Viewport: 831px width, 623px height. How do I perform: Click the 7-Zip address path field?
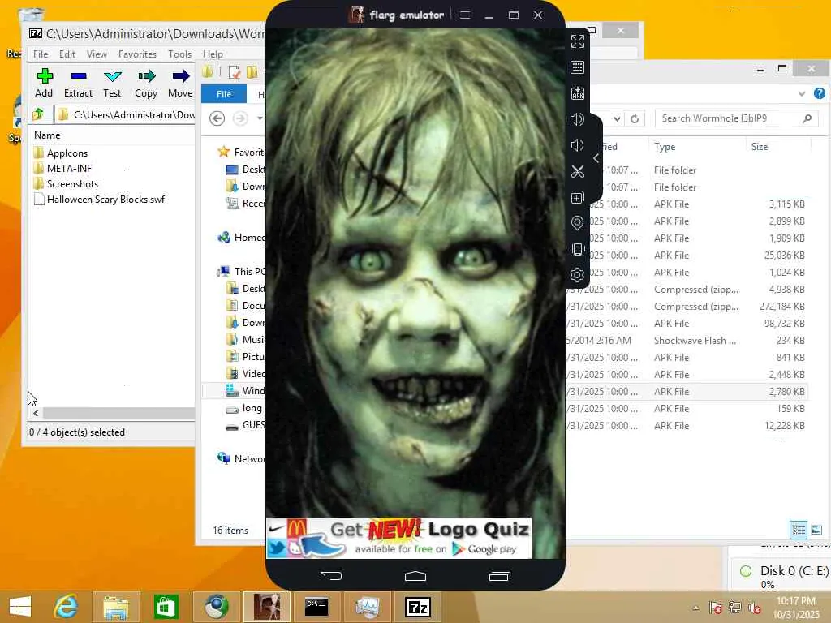[x=125, y=114]
